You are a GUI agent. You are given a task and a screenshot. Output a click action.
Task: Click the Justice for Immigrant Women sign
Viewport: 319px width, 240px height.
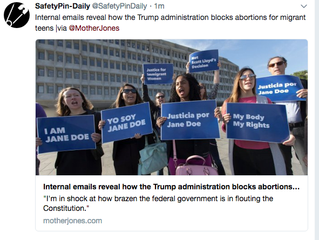click(x=158, y=74)
